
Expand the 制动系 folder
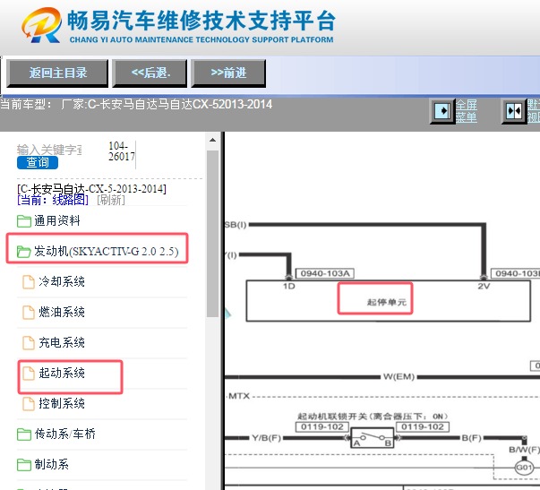pyautogui.click(x=51, y=464)
